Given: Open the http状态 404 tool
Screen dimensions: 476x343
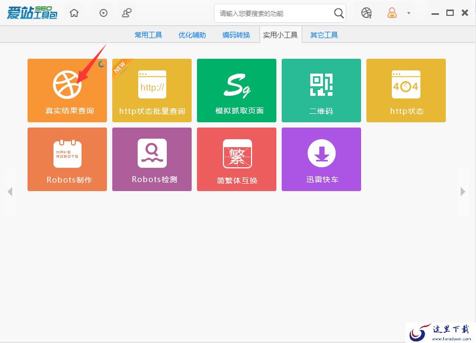Looking at the screenshot, I should (x=406, y=91).
